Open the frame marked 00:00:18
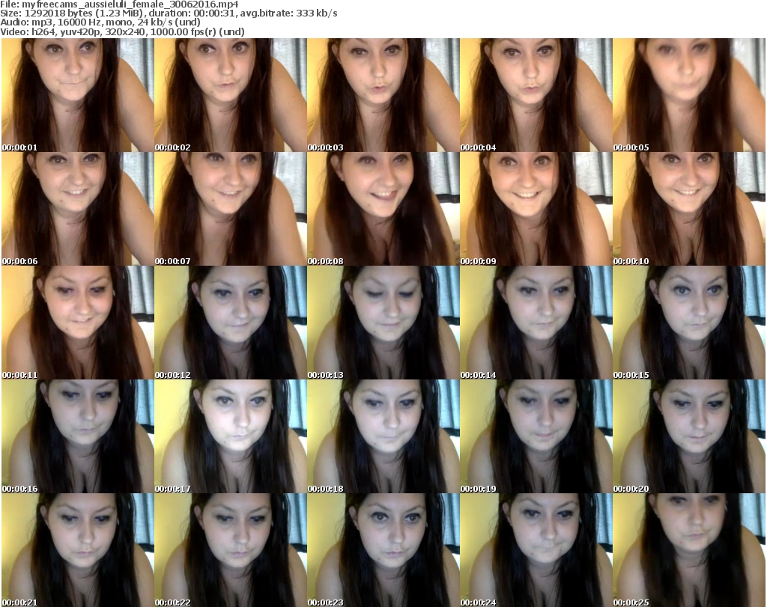Image resolution: width=767 pixels, height=607 pixels. coord(383,436)
